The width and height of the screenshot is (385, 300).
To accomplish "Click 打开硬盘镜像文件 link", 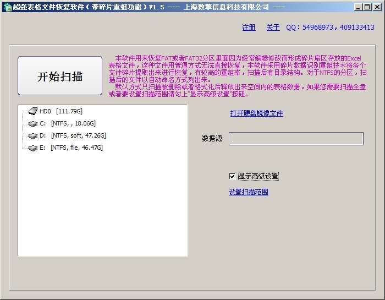I will tap(256, 113).
